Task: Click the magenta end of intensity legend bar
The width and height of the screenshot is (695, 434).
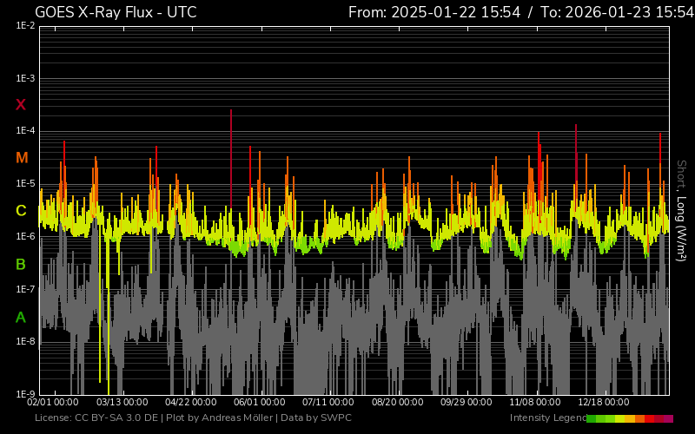Action: 668,418
